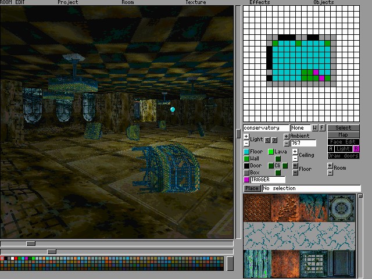Click the next Light arrow button
Image resolution: width=372 pixels, height=279 pixels.
[x=274, y=140]
